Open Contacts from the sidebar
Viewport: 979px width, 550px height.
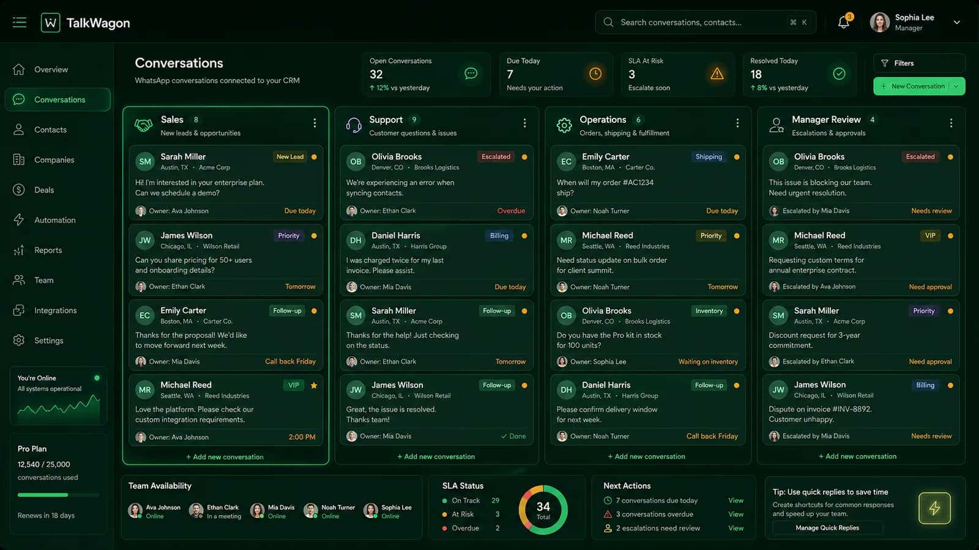[58, 130]
